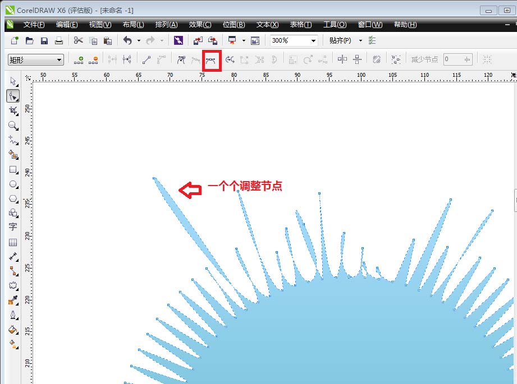
Task: Select the Text tool
Action: point(13,227)
